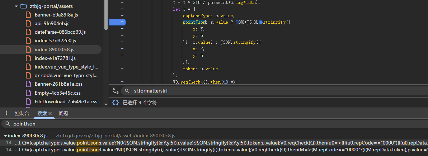Open Banner-b9a89f8a.js file
Viewport: 428px width, 156px height.
point(56,15)
